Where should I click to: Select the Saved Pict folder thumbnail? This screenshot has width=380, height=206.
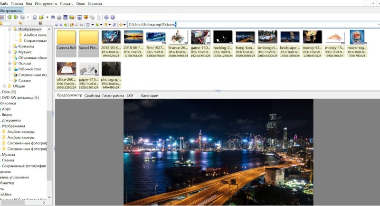(x=89, y=43)
